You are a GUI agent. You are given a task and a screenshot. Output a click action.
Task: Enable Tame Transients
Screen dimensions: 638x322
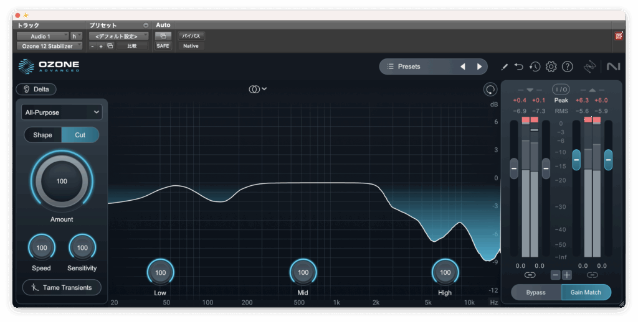(62, 288)
